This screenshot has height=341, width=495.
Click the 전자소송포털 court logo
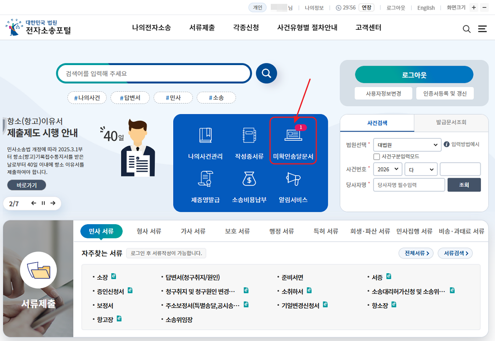click(x=38, y=27)
